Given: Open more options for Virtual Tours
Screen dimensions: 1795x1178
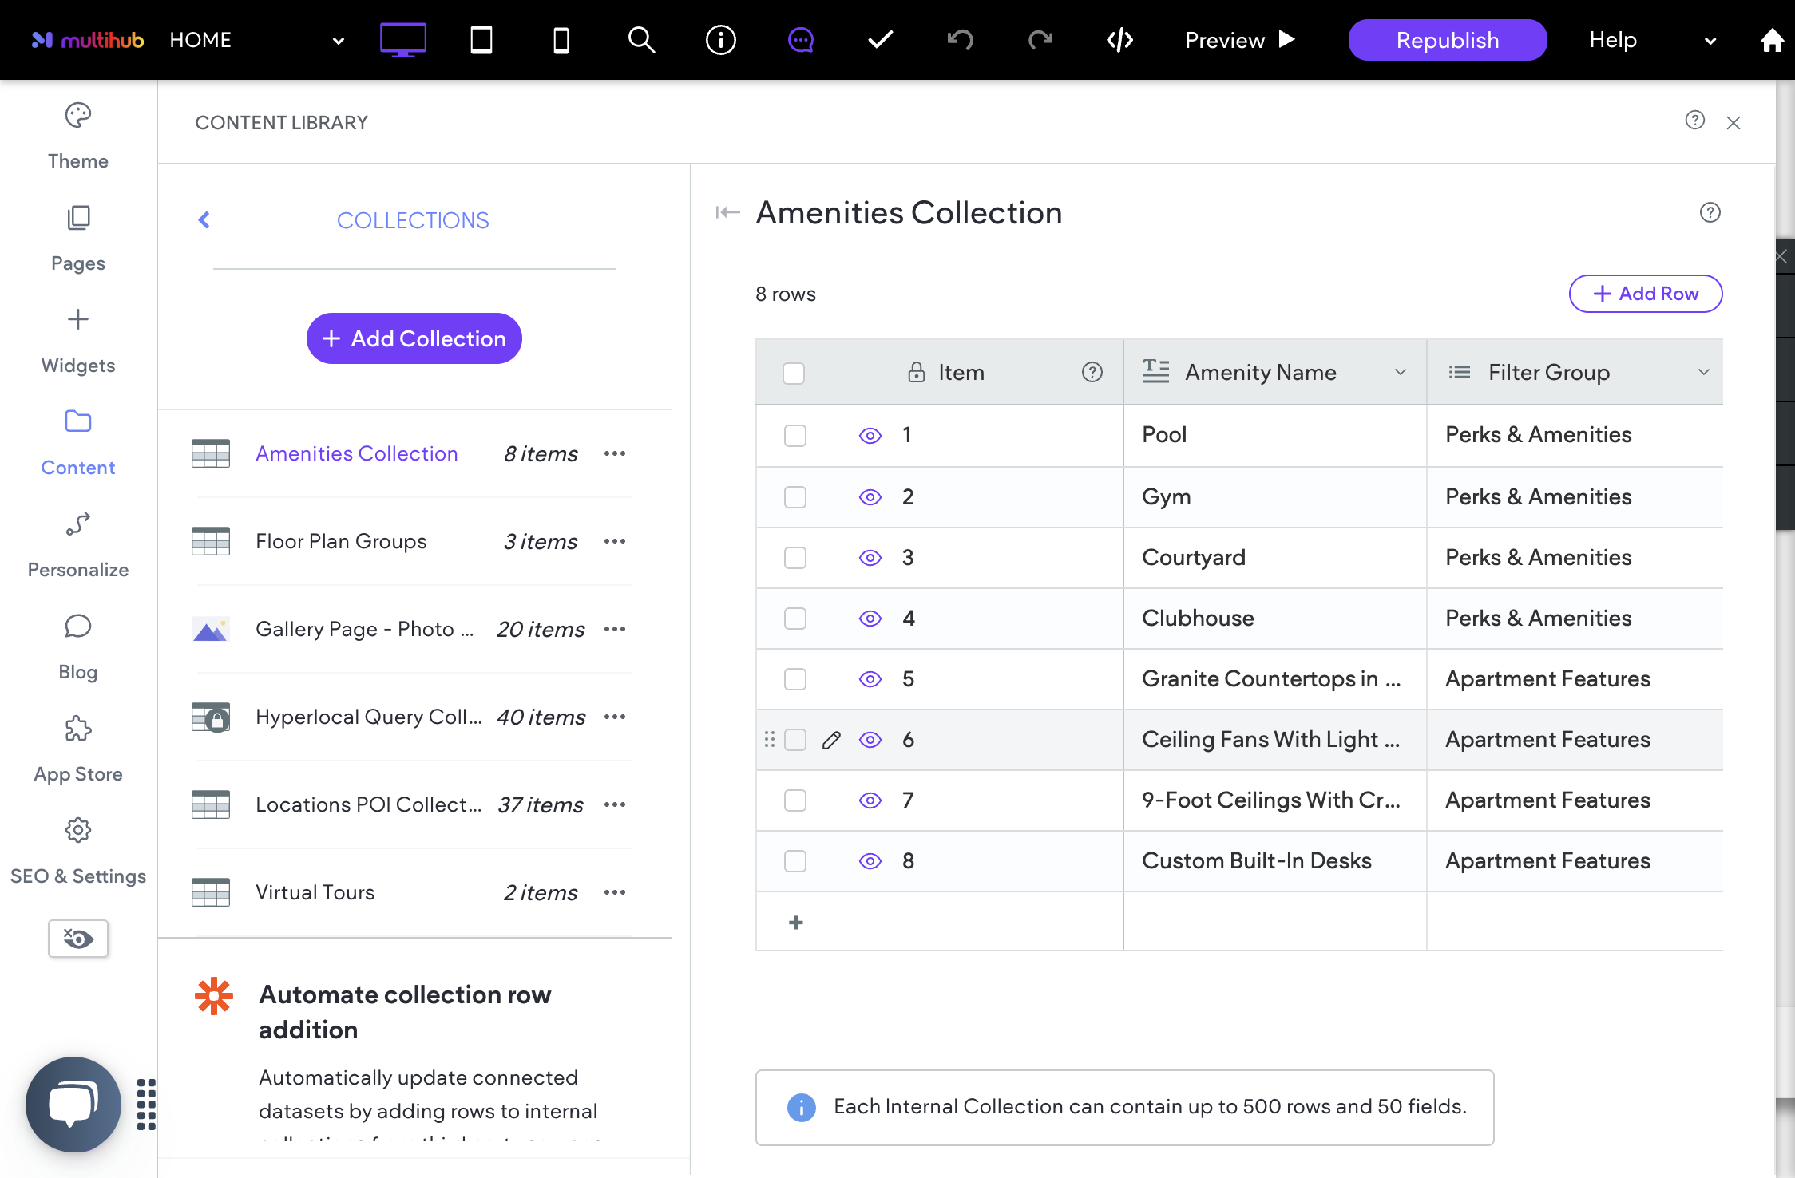Looking at the screenshot, I should click(x=615, y=892).
